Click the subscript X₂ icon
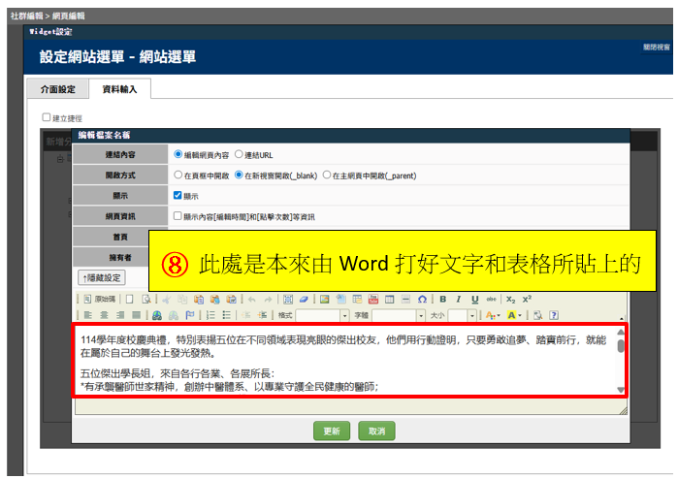The height and width of the screenshot is (479, 678). coord(511,300)
